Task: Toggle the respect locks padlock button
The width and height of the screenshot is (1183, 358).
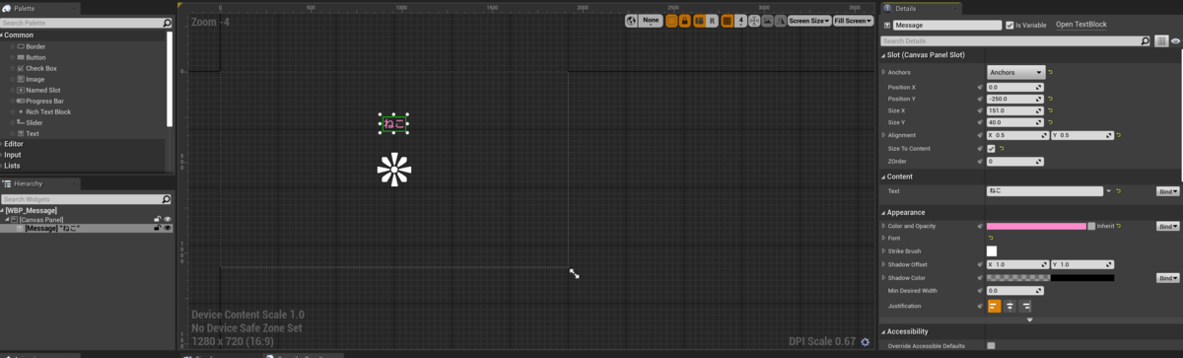Action: [684, 20]
